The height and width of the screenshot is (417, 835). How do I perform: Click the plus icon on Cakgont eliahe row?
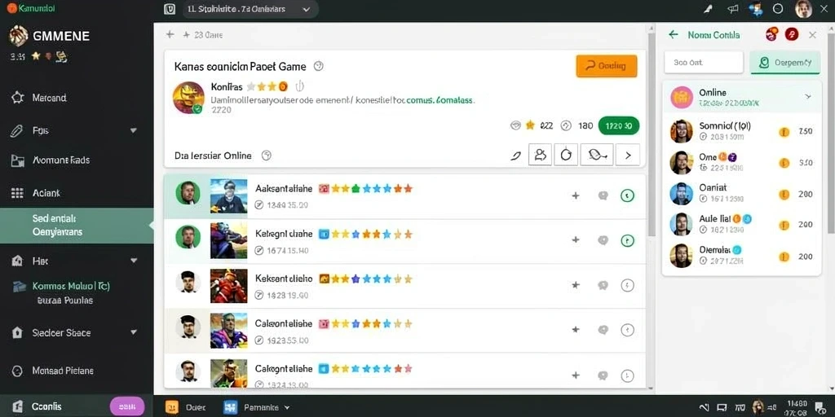coord(575,330)
